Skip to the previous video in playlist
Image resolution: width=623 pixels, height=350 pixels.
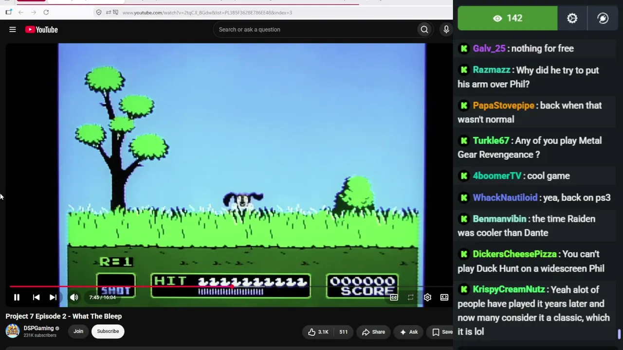click(36, 297)
